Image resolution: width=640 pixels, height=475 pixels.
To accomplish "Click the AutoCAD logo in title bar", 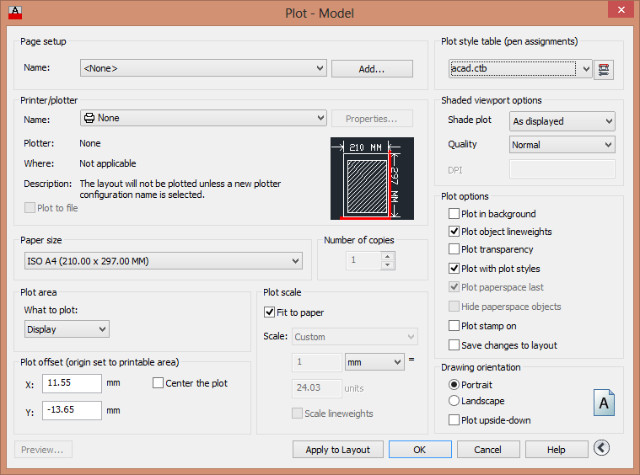I will [x=15, y=12].
